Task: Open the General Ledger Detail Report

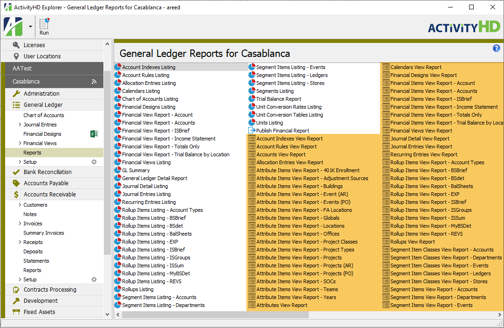Action: [154, 178]
